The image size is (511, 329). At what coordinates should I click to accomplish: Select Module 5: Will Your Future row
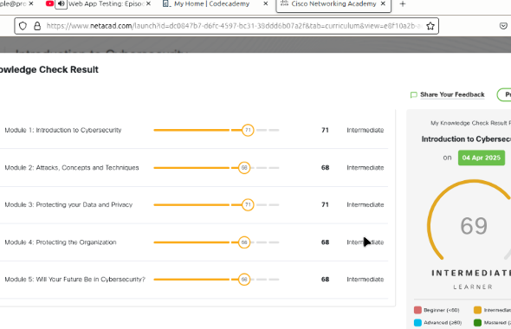tap(194, 280)
